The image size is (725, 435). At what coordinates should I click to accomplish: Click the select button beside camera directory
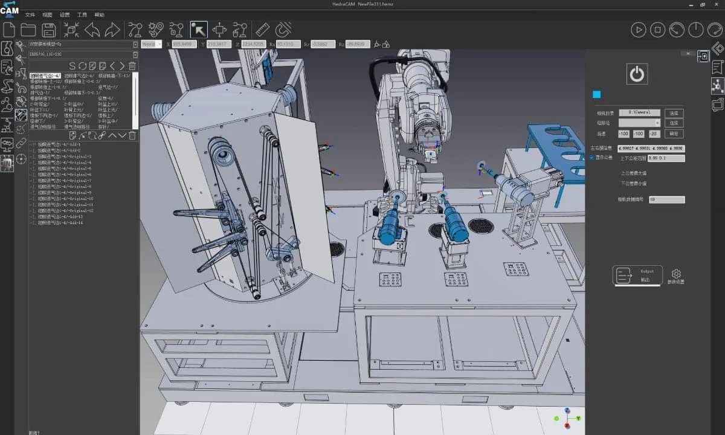click(674, 113)
